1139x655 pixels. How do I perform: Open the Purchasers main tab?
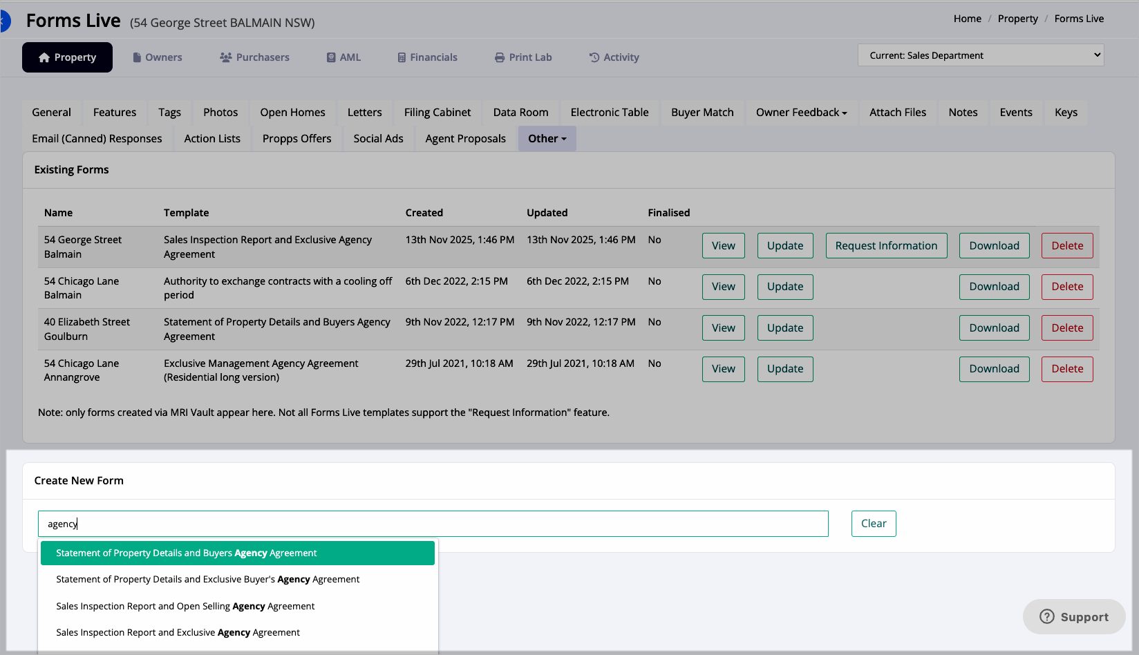[x=254, y=57]
